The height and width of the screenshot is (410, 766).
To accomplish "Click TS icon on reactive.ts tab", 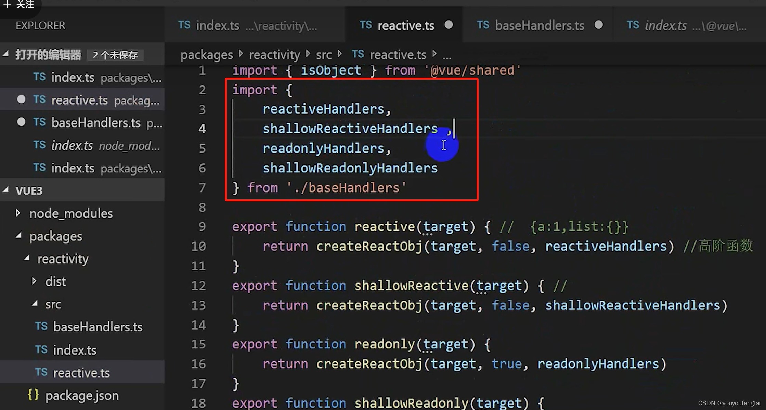I will click(x=366, y=25).
